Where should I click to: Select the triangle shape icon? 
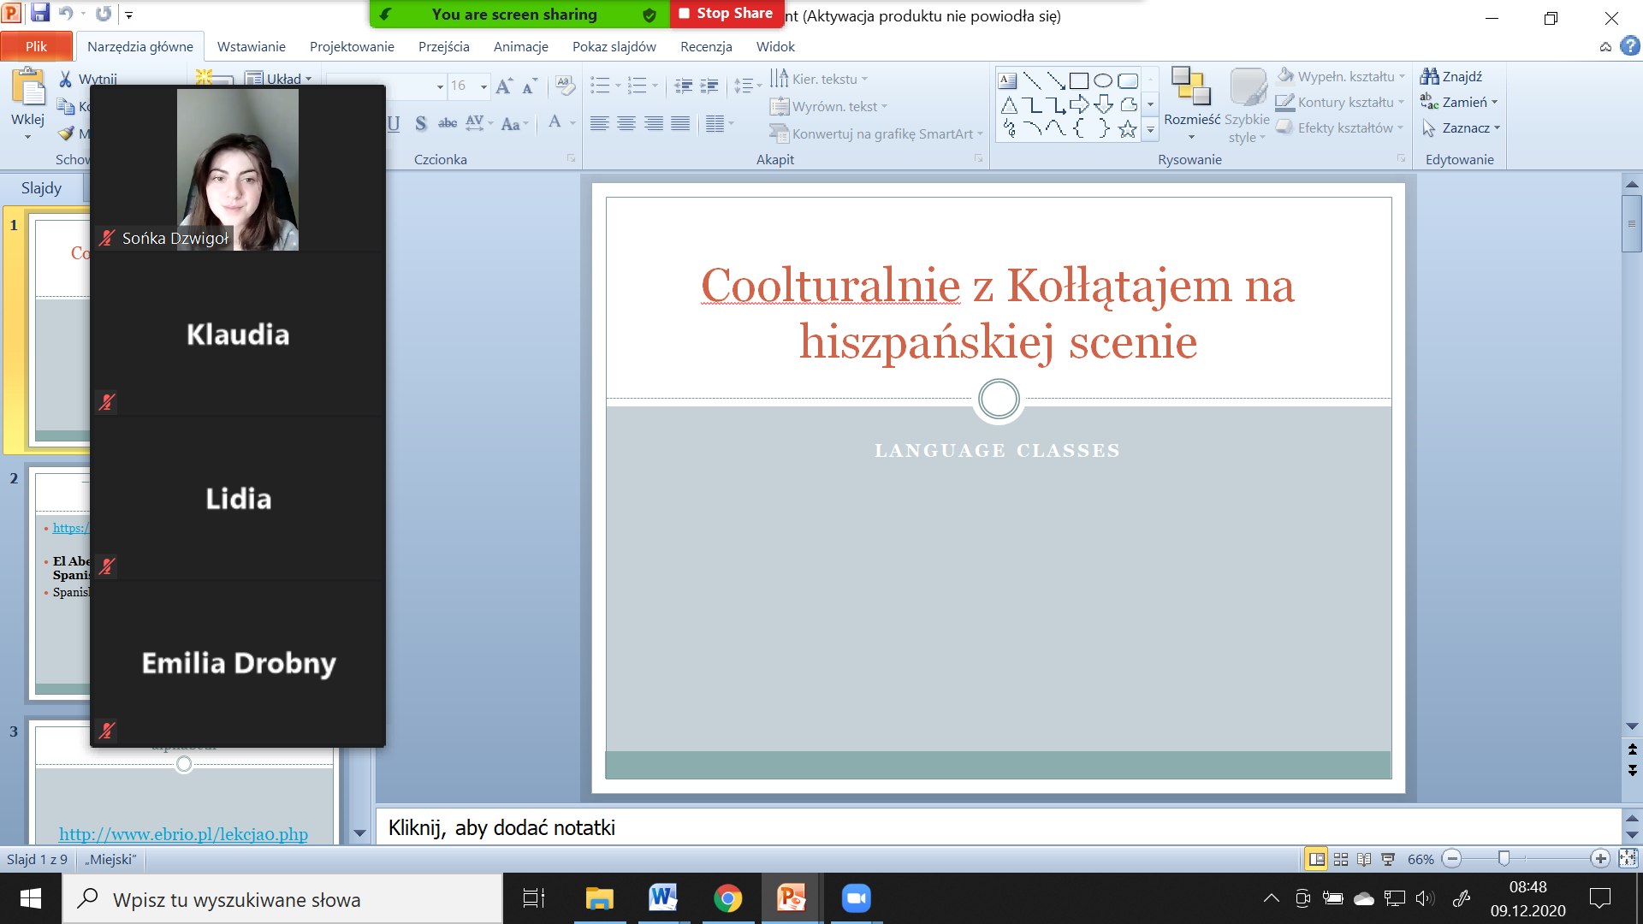1009,104
